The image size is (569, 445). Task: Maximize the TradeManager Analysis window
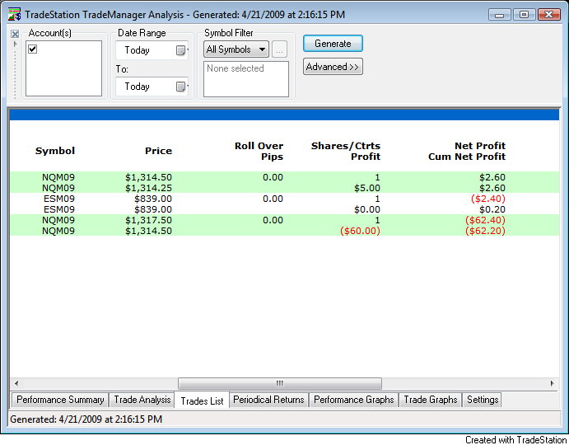tap(524, 15)
